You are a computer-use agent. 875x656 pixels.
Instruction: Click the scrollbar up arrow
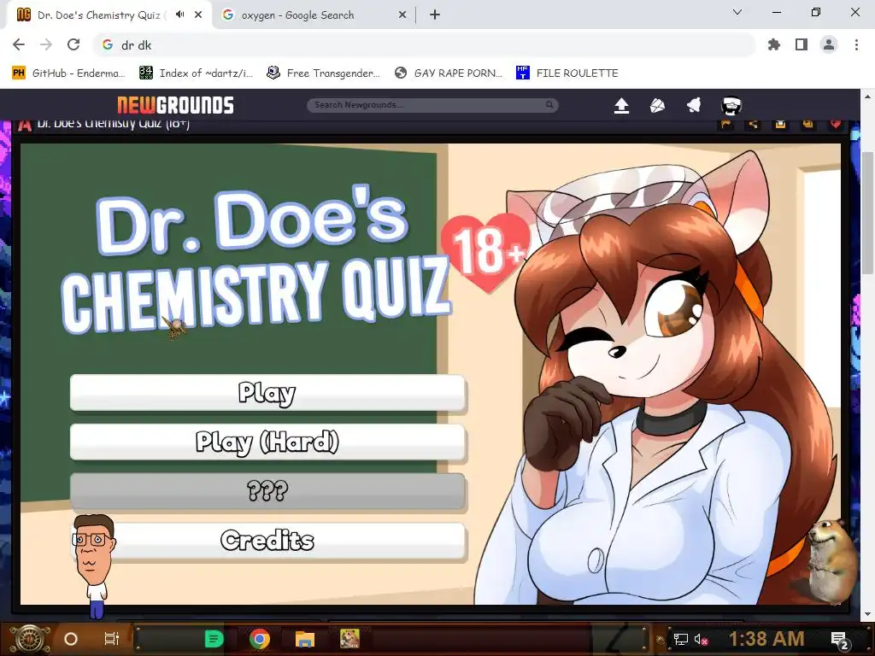867,96
